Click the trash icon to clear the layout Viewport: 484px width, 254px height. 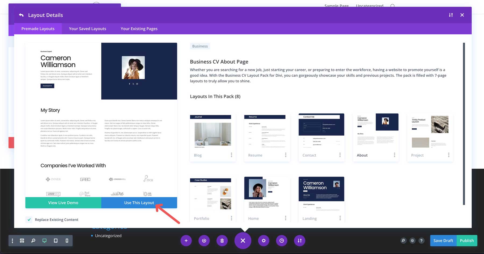[222, 241]
